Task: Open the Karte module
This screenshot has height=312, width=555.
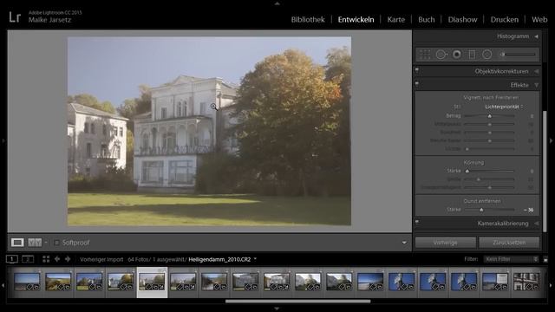Action: click(396, 20)
